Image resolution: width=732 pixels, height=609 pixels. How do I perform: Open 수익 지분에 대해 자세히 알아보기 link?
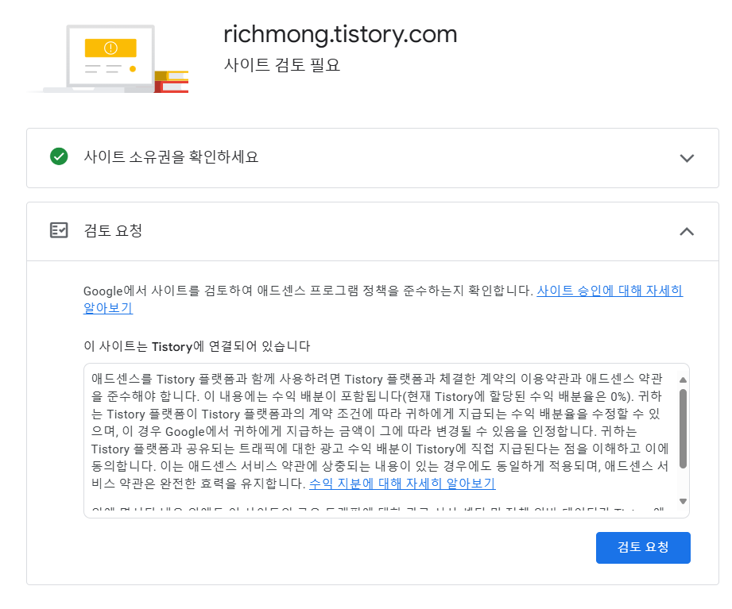click(402, 484)
